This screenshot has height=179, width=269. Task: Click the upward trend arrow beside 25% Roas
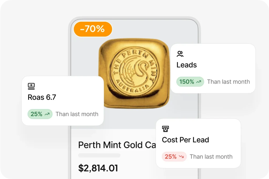tap(47, 114)
